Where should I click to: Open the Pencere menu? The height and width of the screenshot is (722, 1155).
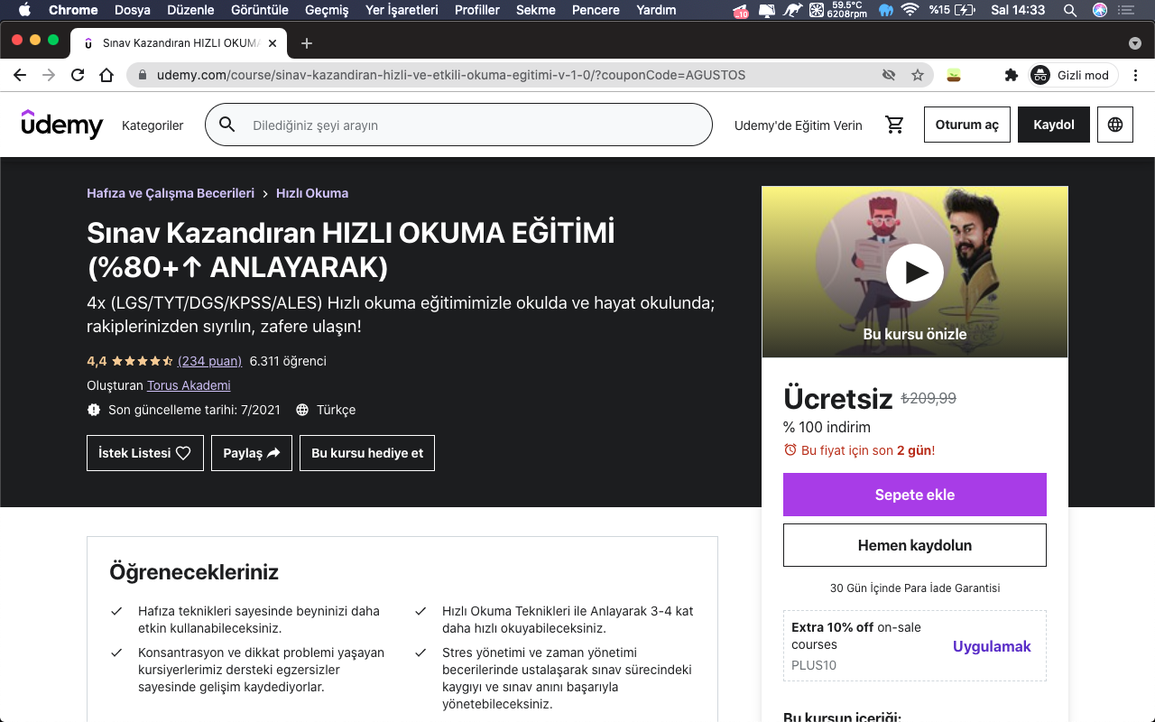click(x=596, y=10)
